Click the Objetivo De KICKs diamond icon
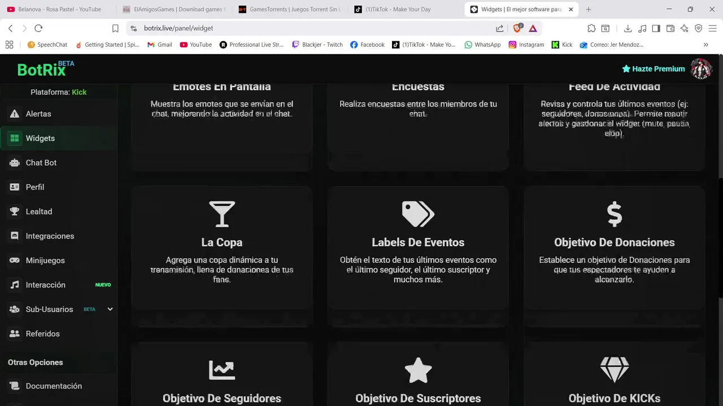Viewport: 723px width, 406px height. point(615,370)
